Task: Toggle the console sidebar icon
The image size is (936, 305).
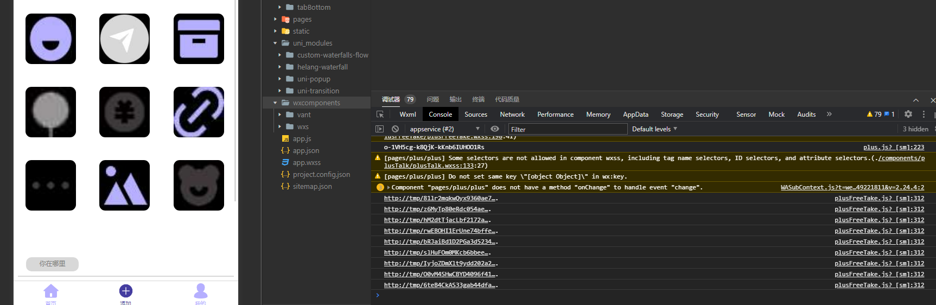Action: [x=379, y=129]
